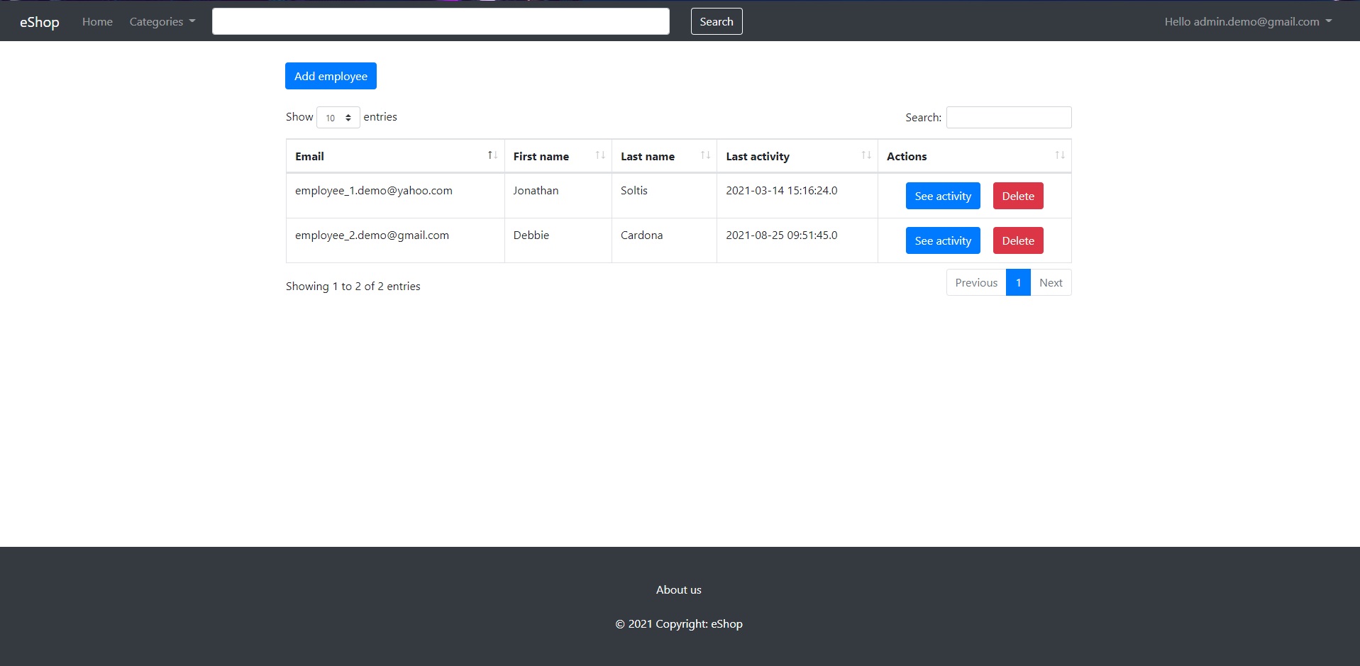
Task: Click the Search button in the navbar
Action: [716, 21]
